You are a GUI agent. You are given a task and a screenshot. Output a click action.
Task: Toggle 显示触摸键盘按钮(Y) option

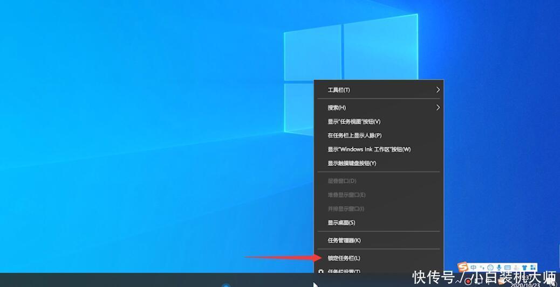(x=379, y=163)
